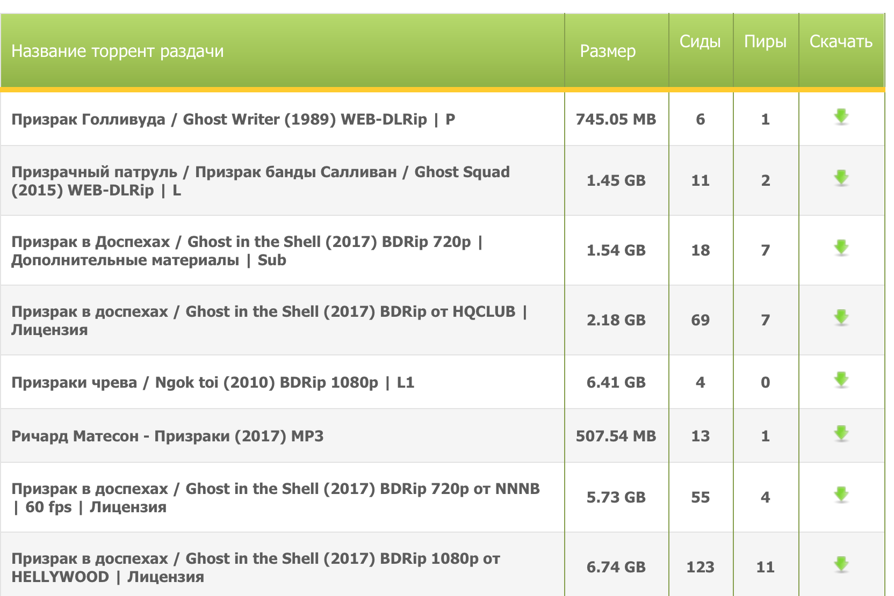This screenshot has height=596, width=894.
Task: Click the seeds count 69
Action: [x=701, y=320]
